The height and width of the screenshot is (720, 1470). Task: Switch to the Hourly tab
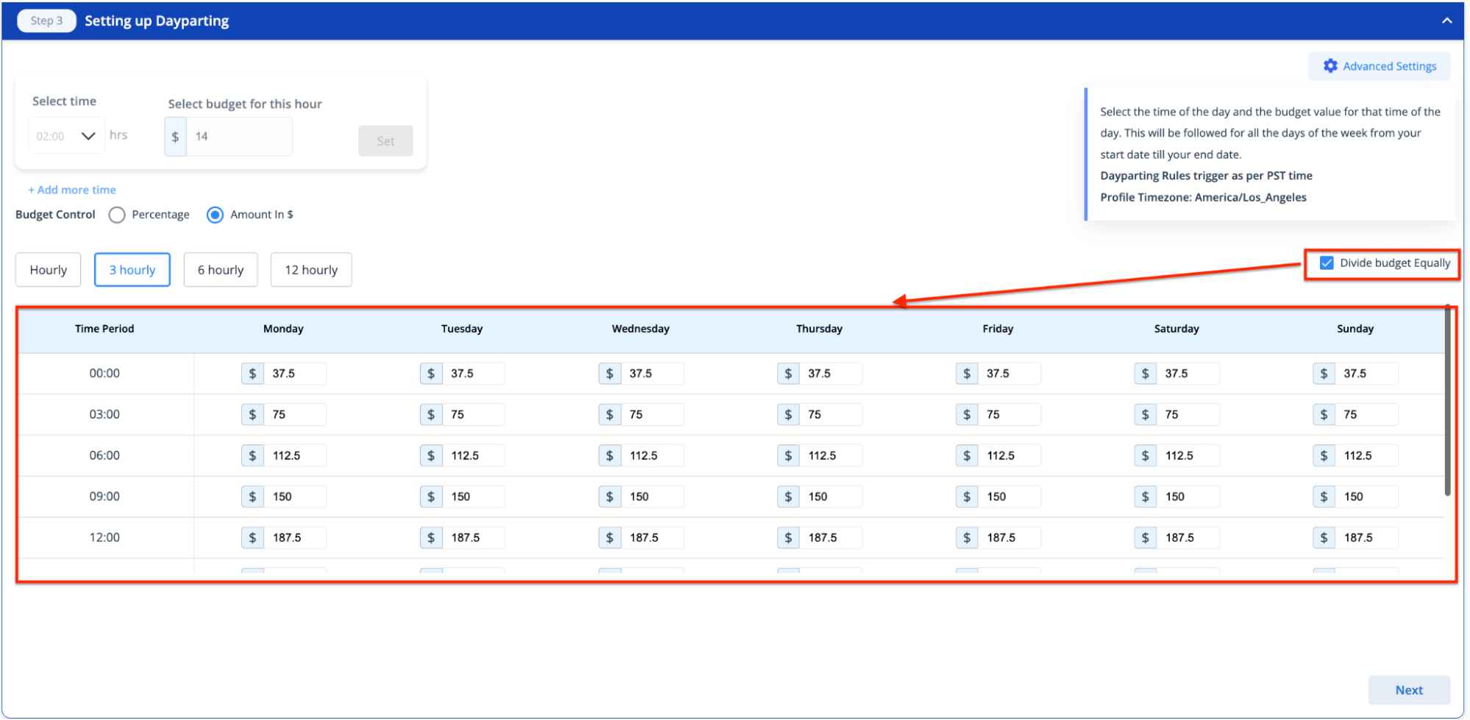click(x=49, y=270)
